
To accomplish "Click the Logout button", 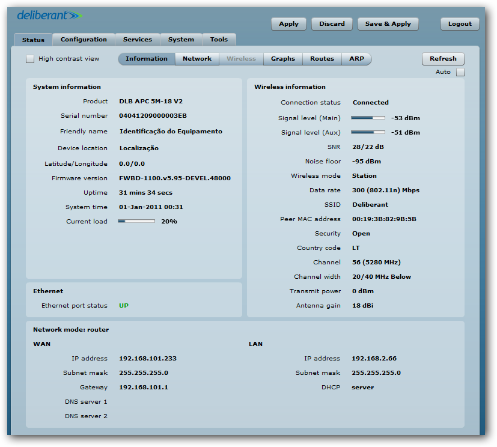I will pos(459,24).
